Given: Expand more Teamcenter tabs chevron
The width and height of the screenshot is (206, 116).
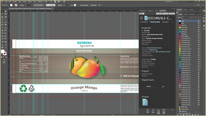Looking at the screenshot, I should tap(172, 22).
